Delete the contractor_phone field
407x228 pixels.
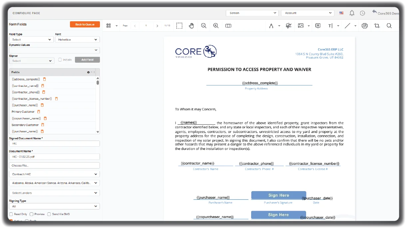pos(44,92)
